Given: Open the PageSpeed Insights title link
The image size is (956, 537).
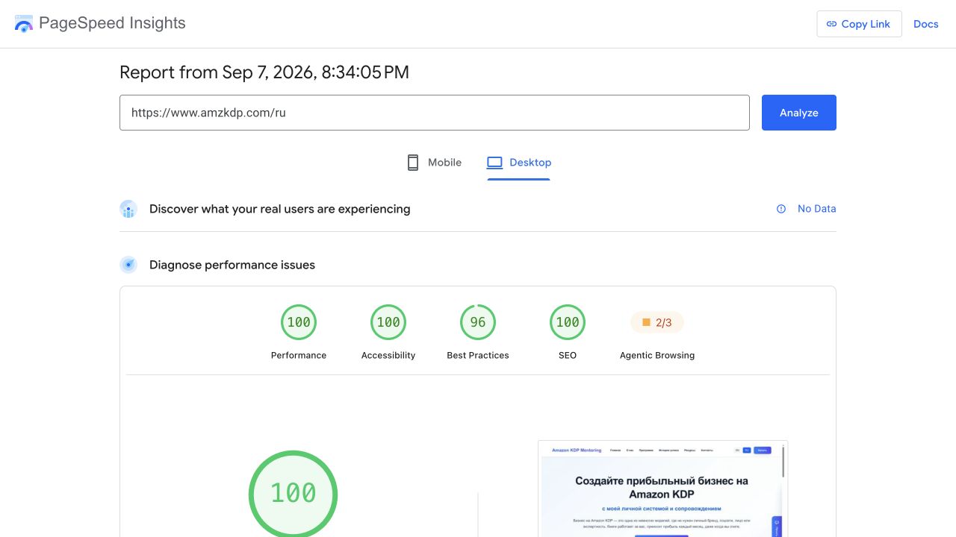Looking at the screenshot, I should tap(112, 23).
